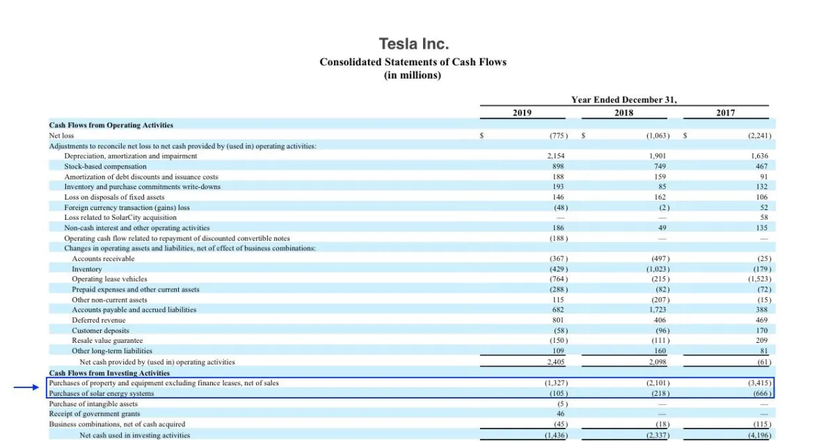Click the Tesla Inc. title
Image resolution: width=835 pixels, height=441 pixels.
point(413,43)
